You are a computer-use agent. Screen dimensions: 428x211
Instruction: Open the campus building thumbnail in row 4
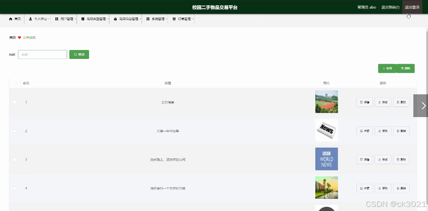pos(326,187)
